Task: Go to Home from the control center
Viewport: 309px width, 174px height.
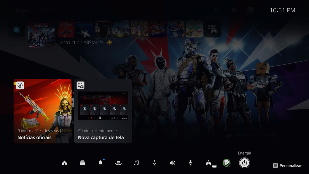Action: pyautogui.click(x=64, y=163)
